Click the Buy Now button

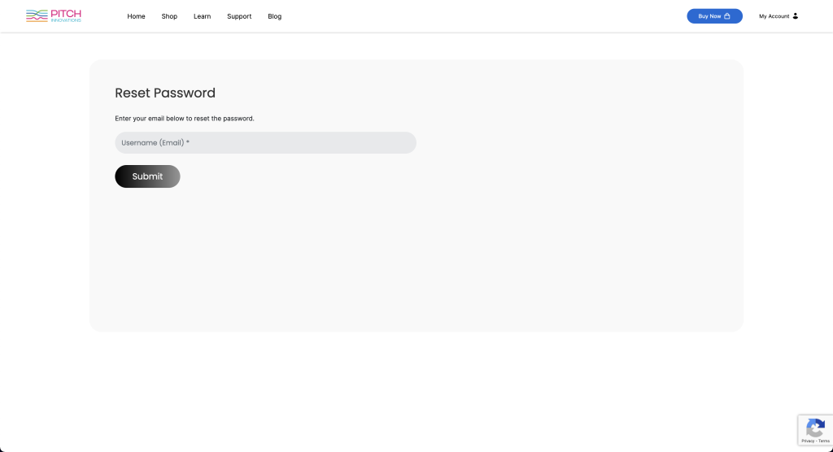[x=714, y=16]
